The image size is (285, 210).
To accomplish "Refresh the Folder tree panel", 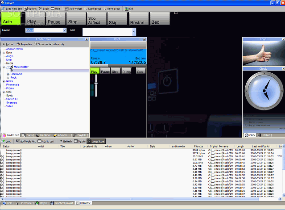I will pos(8,44).
